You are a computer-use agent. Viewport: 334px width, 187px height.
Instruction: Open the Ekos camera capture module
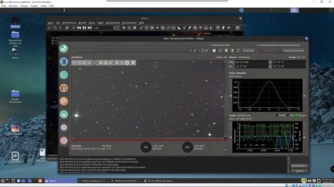tap(64, 88)
